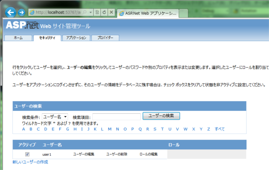
Task: Open 新しいユーザーの作成 link
Action: click(x=30, y=162)
